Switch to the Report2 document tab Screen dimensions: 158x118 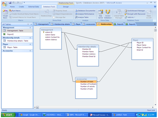click(131, 24)
